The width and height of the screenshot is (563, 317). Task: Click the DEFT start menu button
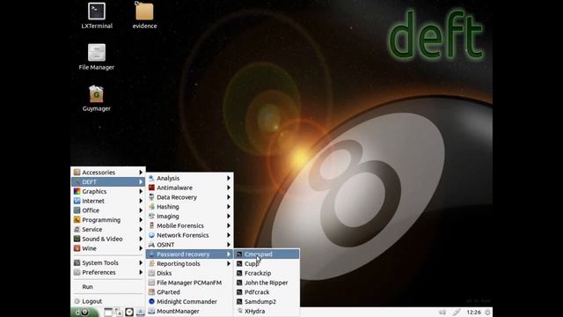84,312
